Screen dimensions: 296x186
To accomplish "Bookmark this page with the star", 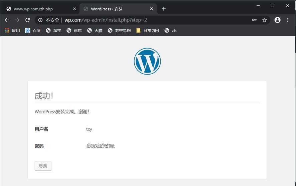I will point(265,20).
